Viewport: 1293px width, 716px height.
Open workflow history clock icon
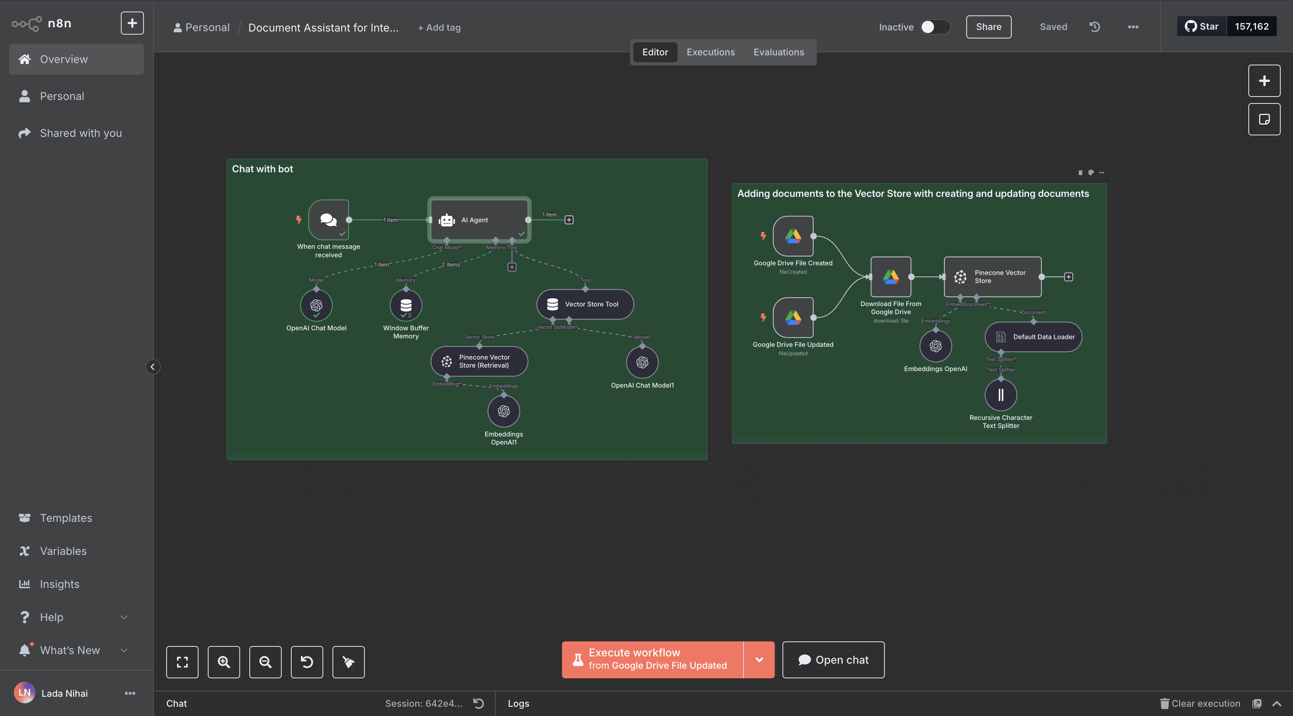(x=1095, y=27)
